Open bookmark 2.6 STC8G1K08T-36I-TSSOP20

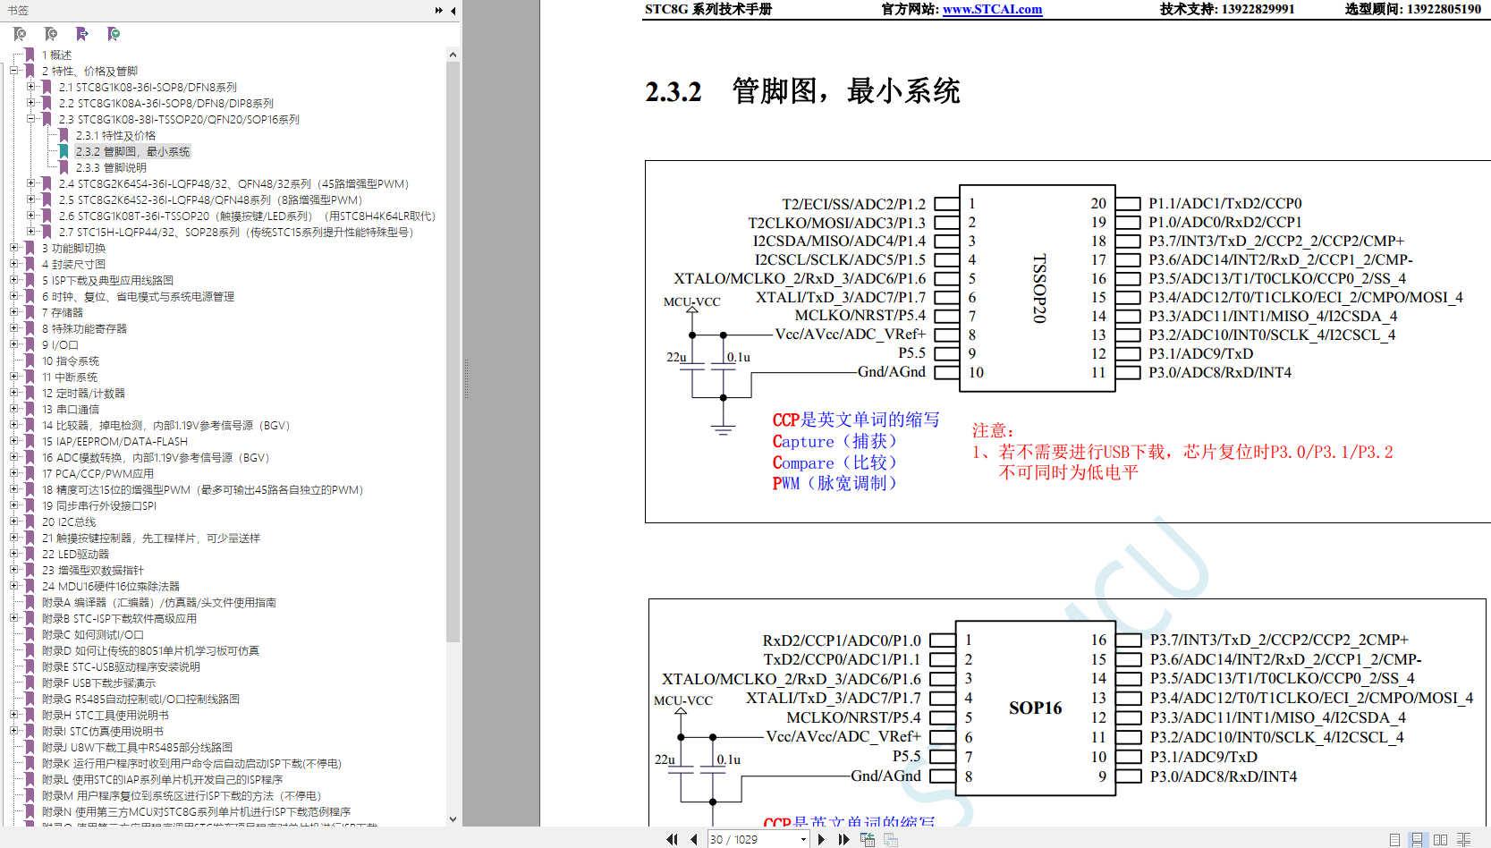247,216
